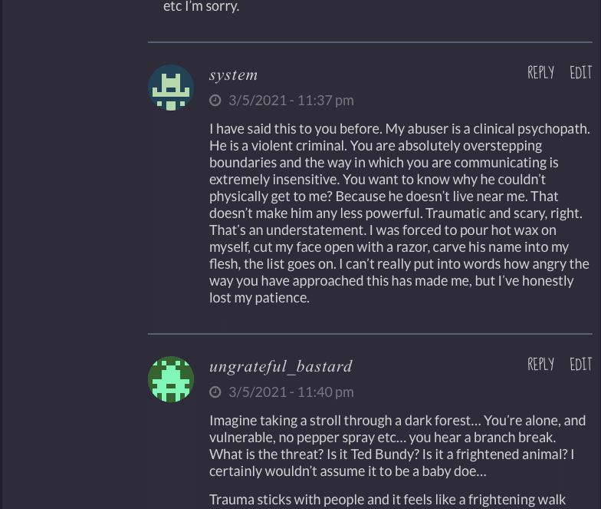Click the 3/5/2021 - 11:37 pm timestamp
Viewport: 601px width, 509px height.
click(291, 101)
